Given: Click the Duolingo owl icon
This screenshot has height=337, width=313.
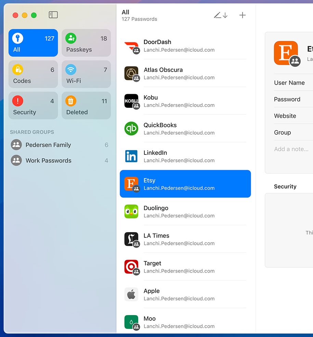Looking at the screenshot, I should pos(131,212).
